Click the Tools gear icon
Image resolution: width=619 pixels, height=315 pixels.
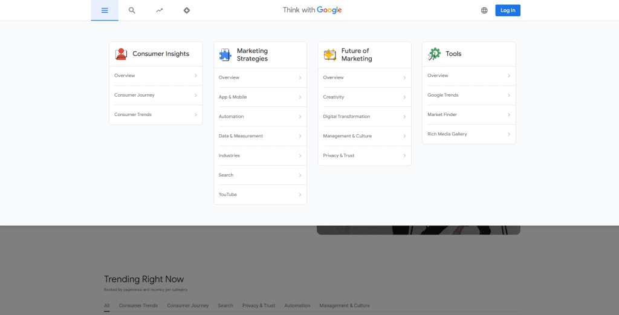click(434, 54)
